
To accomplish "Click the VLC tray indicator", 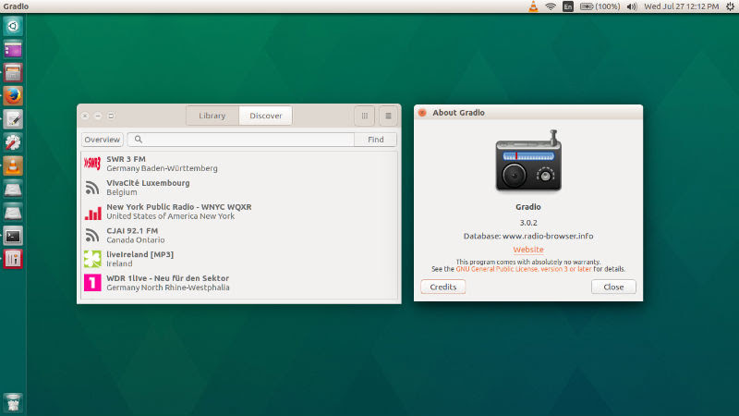I will [x=533, y=6].
